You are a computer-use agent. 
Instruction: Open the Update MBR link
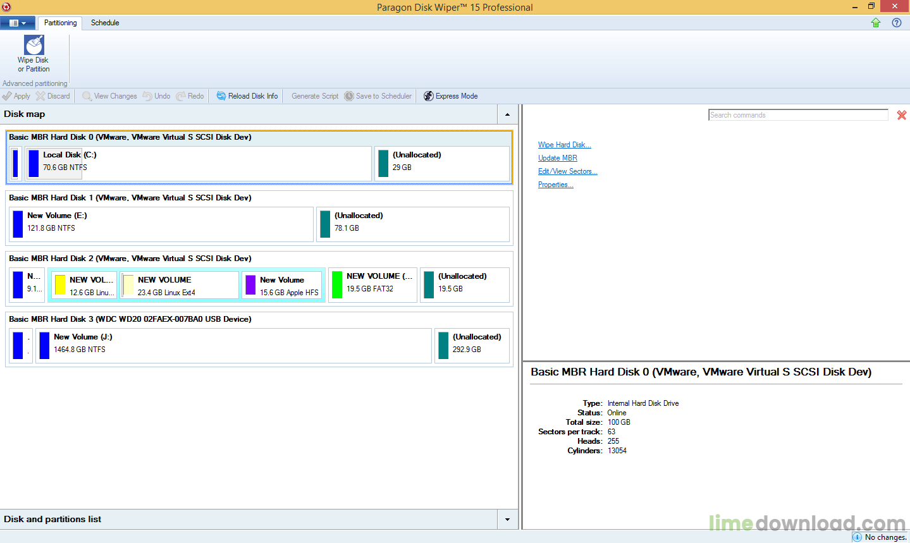557,158
